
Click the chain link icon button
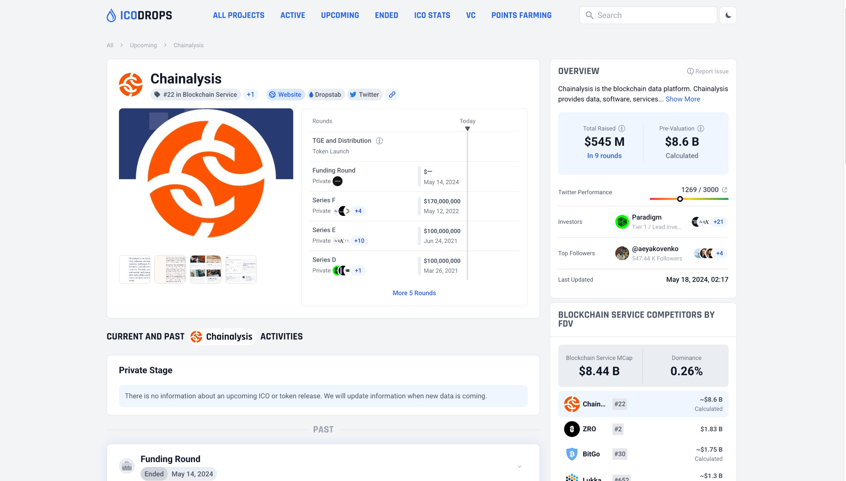(x=392, y=95)
